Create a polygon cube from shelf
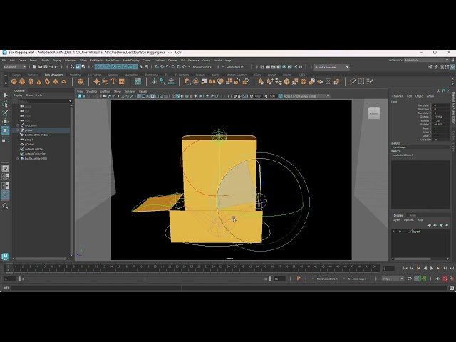Viewport: 456px width, 342px height. click(22, 82)
